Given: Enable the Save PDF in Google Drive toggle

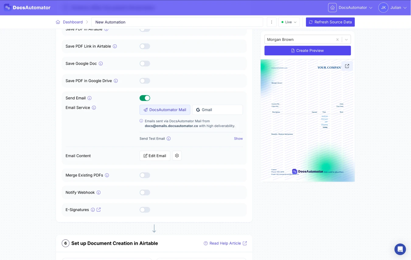Looking at the screenshot, I should tap(145, 81).
